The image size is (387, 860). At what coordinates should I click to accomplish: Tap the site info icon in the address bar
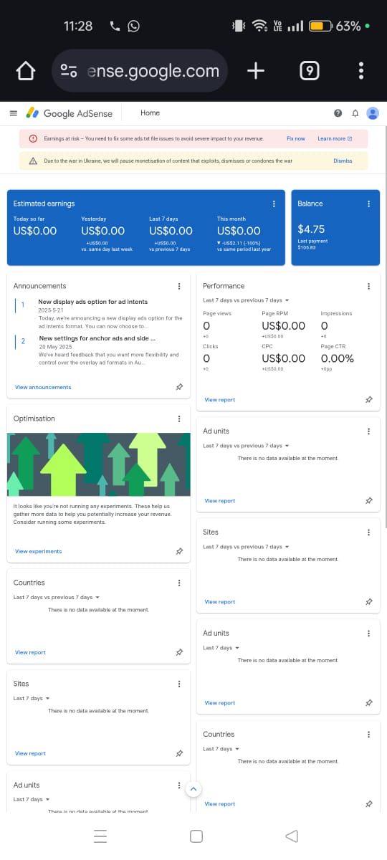(x=69, y=71)
